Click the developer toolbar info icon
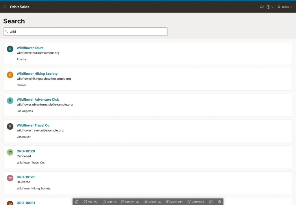 [211, 202]
